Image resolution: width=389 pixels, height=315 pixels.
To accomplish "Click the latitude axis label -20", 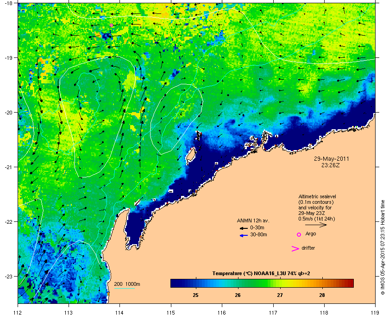I will tap(8, 113).
